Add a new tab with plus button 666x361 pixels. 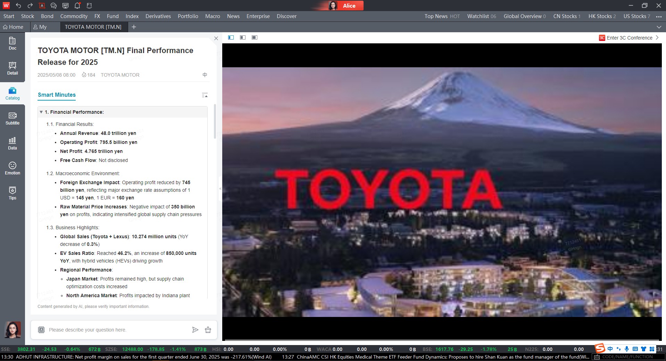point(134,27)
